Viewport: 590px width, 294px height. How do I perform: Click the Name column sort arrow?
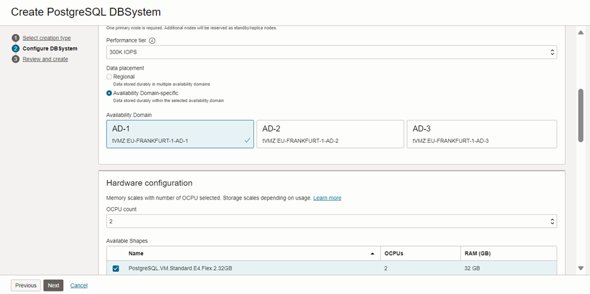pos(373,254)
